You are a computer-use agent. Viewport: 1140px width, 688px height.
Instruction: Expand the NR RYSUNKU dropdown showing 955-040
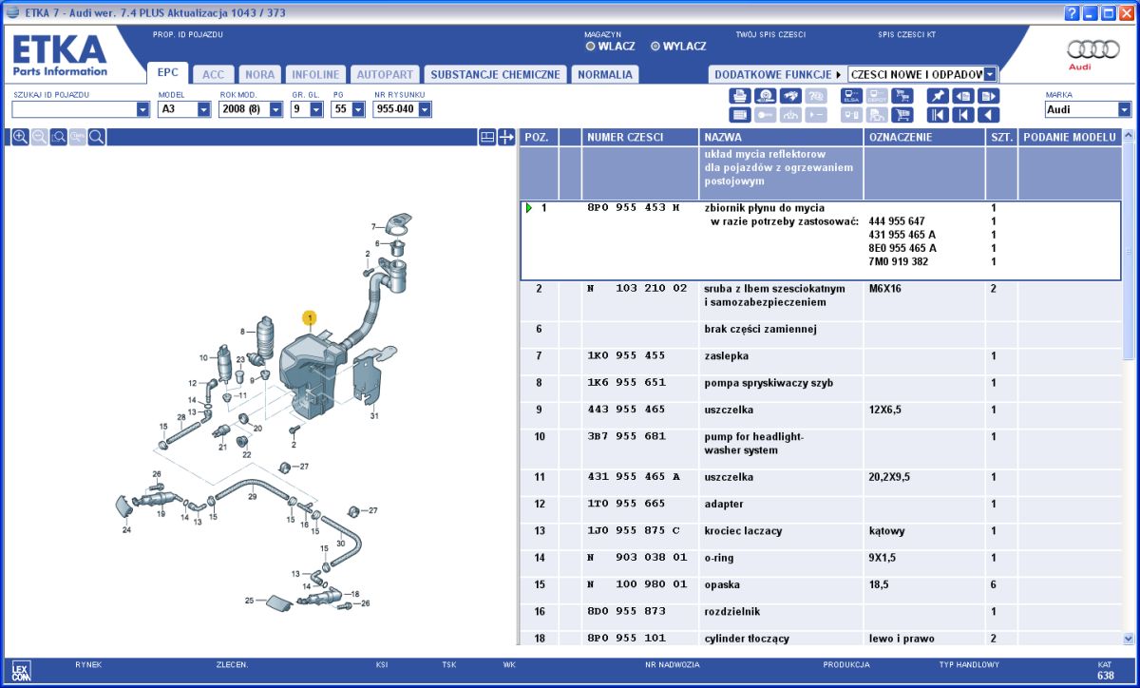coord(425,109)
